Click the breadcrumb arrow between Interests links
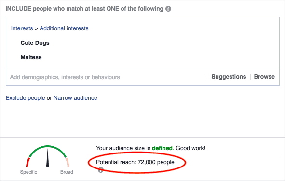285x181 pixels. click(x=36, y=29)
